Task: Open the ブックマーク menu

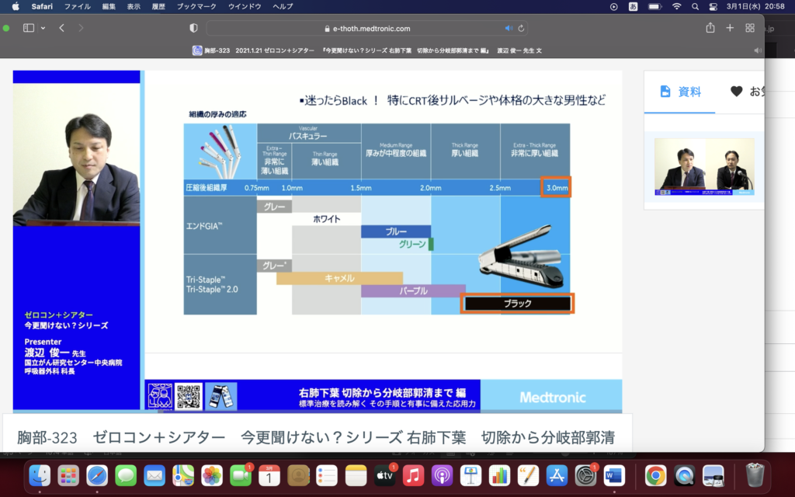Action: 197,6
